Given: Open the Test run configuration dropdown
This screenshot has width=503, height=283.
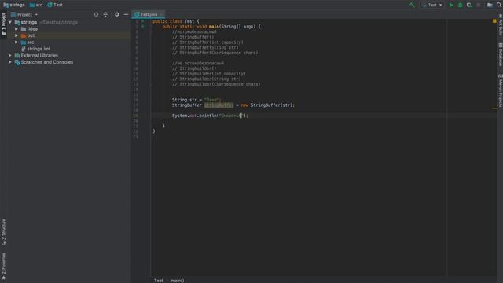Looking at the screenshot, I should (x=432, y=5).
